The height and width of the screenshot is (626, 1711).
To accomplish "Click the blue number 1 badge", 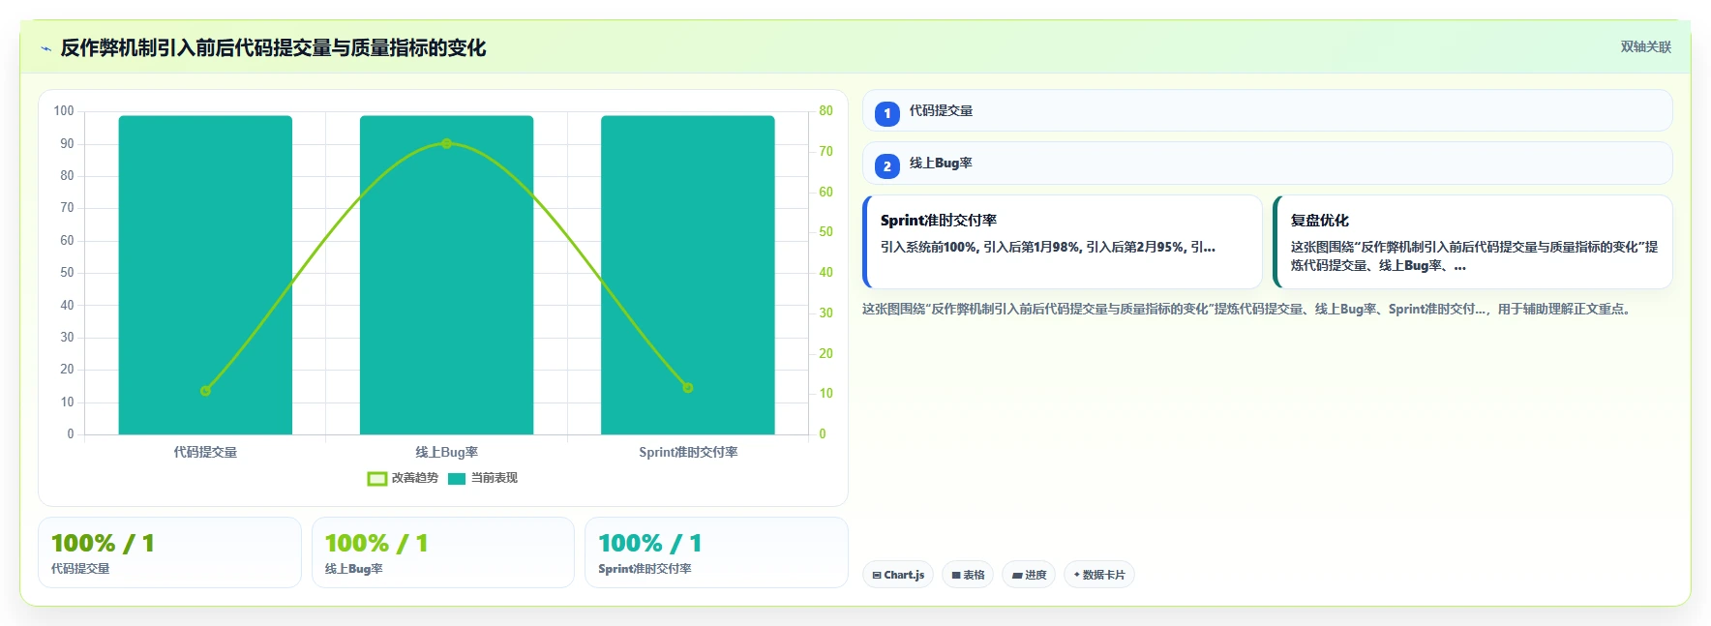I will [887, 113].
